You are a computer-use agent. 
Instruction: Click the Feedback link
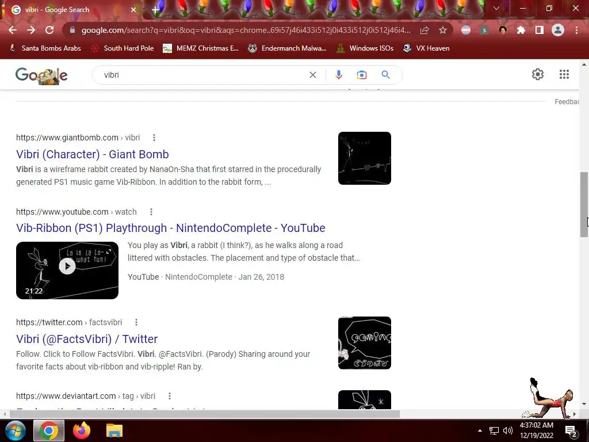tap(567, 102)
